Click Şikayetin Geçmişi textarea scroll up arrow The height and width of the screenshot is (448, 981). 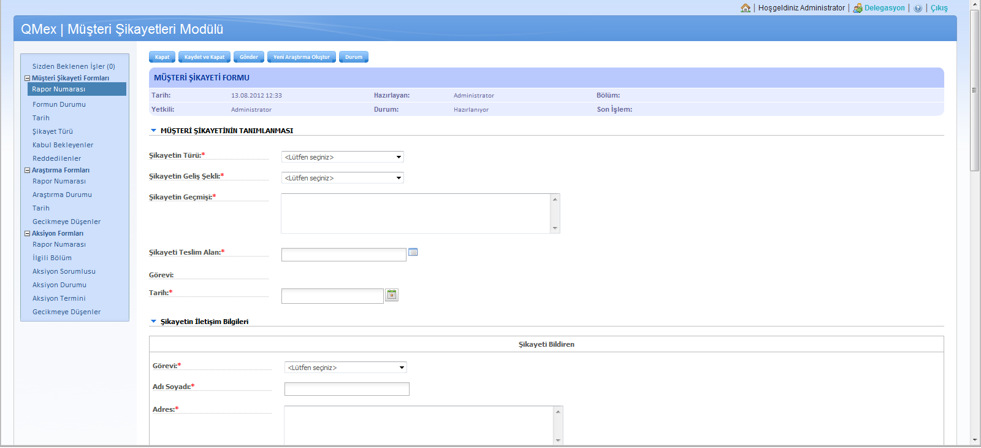pyautogui.click(x=555, y=199)
